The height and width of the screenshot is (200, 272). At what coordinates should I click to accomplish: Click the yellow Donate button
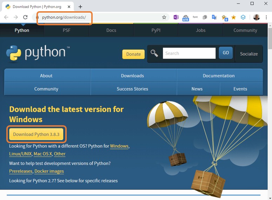click(133, 54)
